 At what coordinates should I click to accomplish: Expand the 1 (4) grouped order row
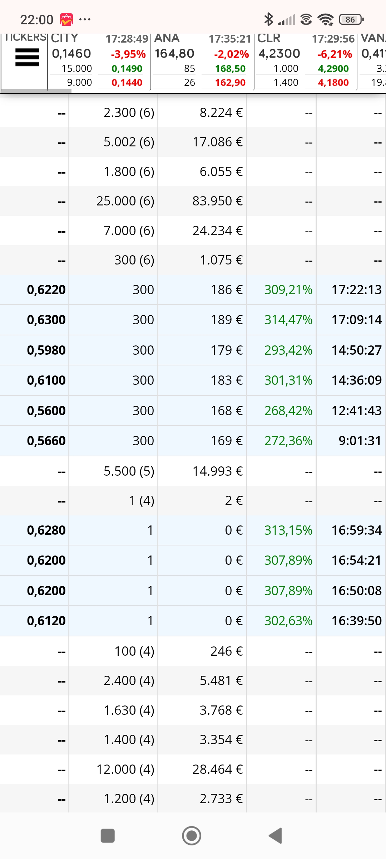pos(193,500)
